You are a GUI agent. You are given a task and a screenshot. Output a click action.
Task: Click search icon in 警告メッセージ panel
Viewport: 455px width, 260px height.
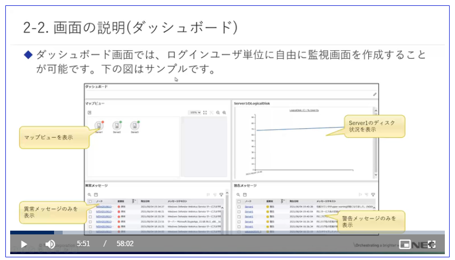(238, 195)
